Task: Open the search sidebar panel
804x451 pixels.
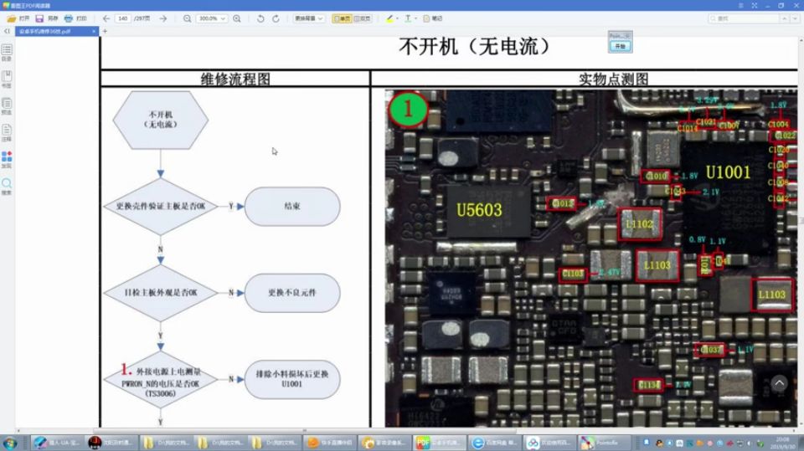Action: point(7,186)
